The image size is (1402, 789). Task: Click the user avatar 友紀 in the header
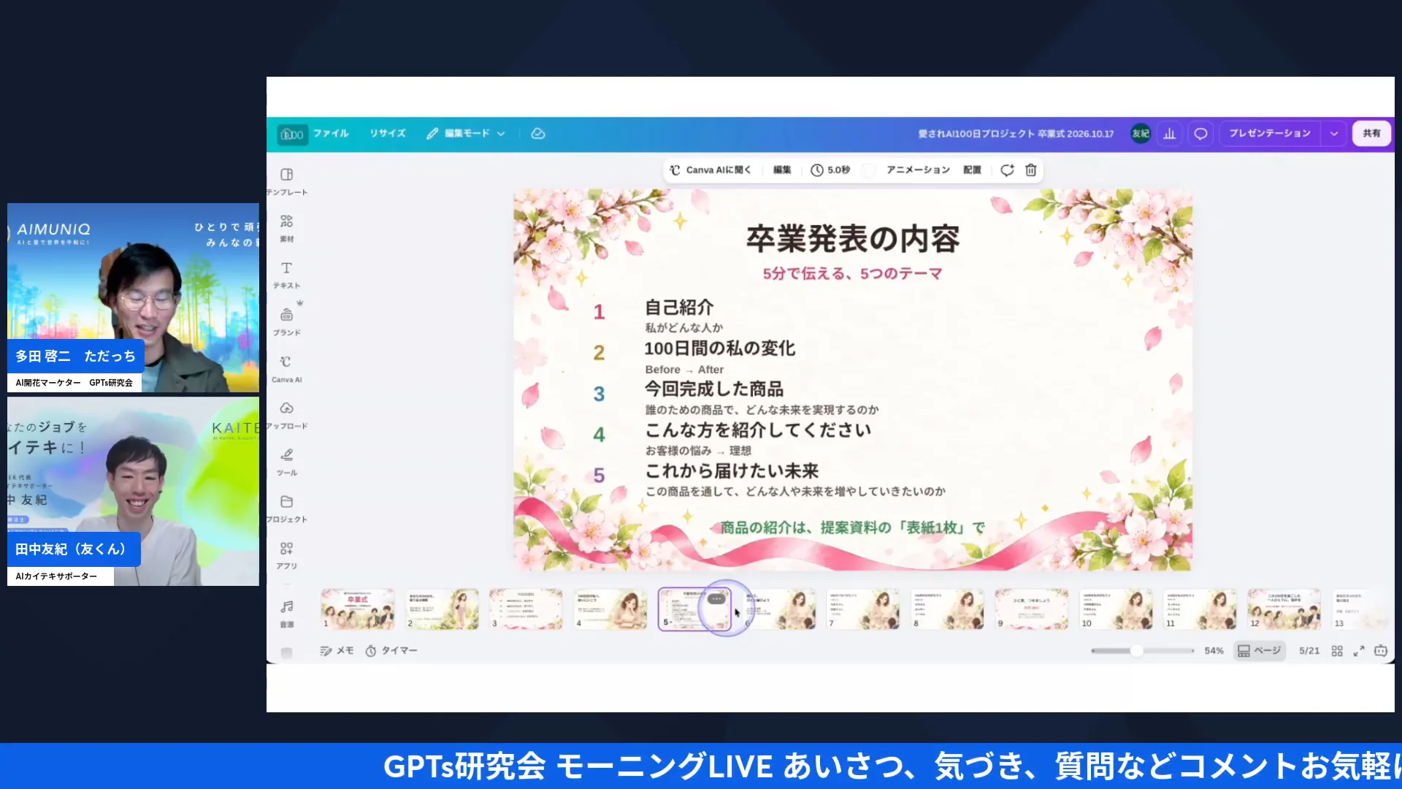pos(1140,134)
